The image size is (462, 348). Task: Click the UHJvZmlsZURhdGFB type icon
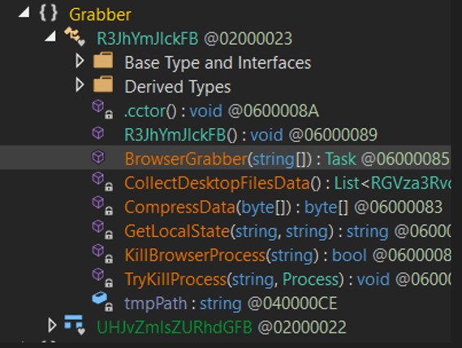click(x=75, y=325)
